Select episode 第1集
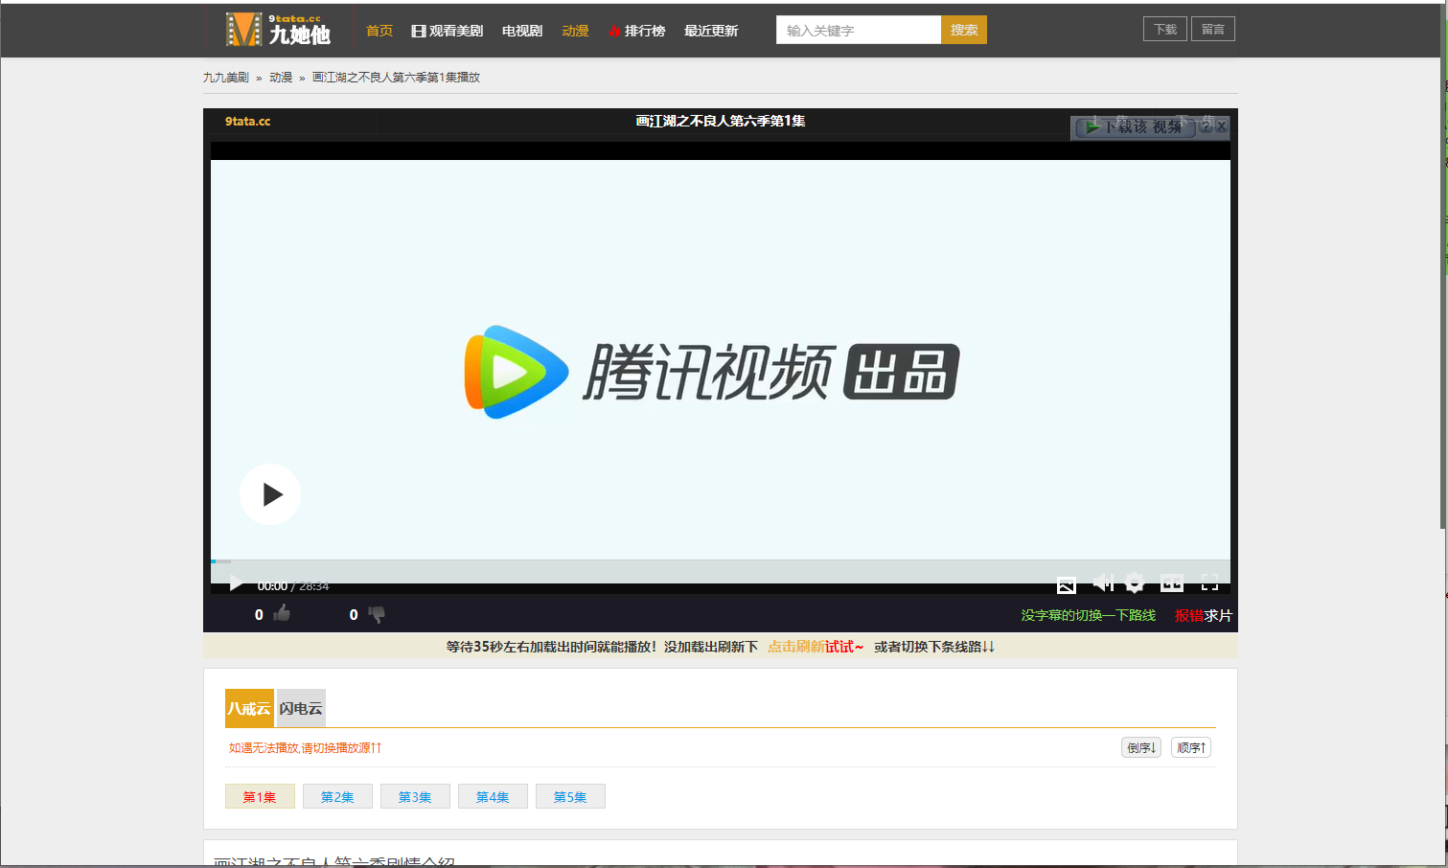This screenshot has width=1448, height=868. click(260, 796)
